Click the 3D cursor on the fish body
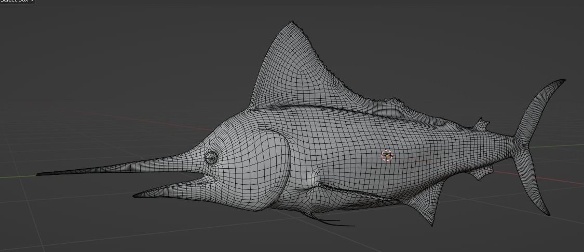584x252 pixels. coord(387,156)
